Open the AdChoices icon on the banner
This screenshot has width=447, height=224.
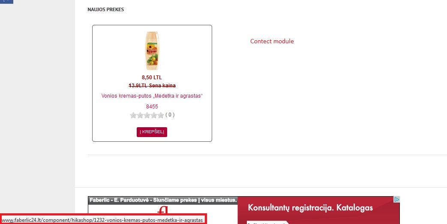396,199
